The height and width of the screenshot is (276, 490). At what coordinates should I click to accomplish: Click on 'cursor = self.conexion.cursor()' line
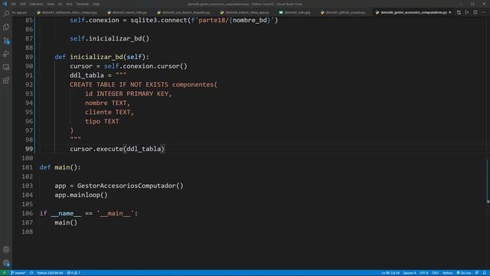point(129,67)
